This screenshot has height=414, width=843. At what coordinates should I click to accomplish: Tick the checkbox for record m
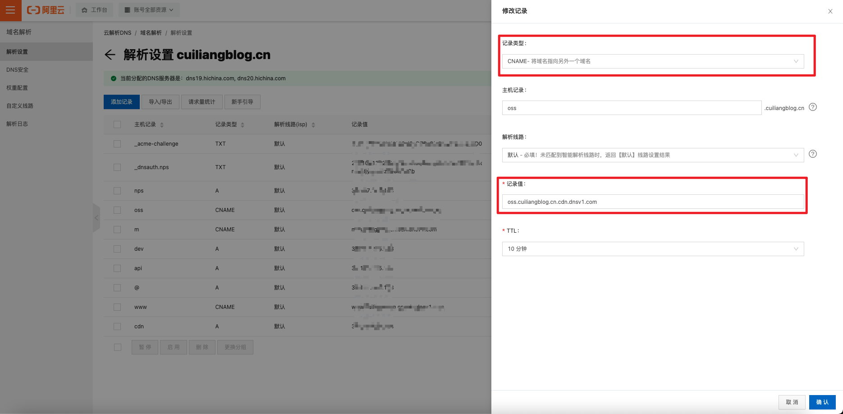click(x=117, y=230)
